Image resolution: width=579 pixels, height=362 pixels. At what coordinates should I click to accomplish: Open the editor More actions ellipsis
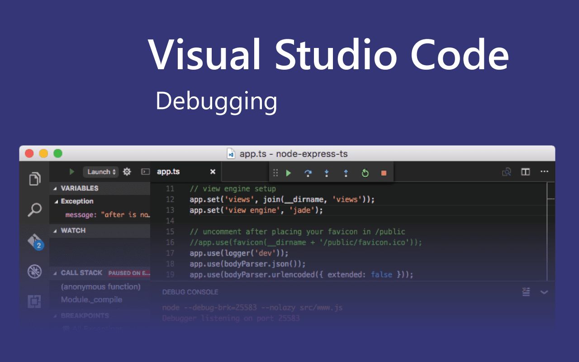pyautogui.click(x=545, y=172)
